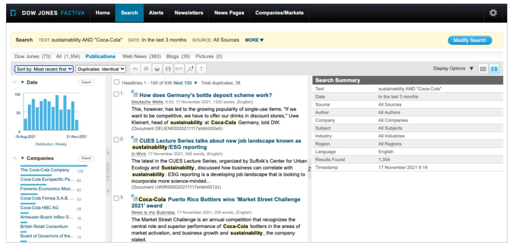Show Pictures (0) results
513x246 pixels.
(209, 56)
